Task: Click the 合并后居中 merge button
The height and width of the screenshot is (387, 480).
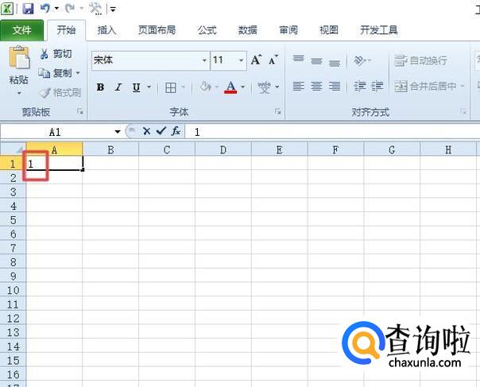Action: (x=427, y=87)
